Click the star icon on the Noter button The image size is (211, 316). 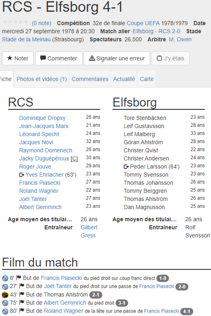tap(10, 58)
